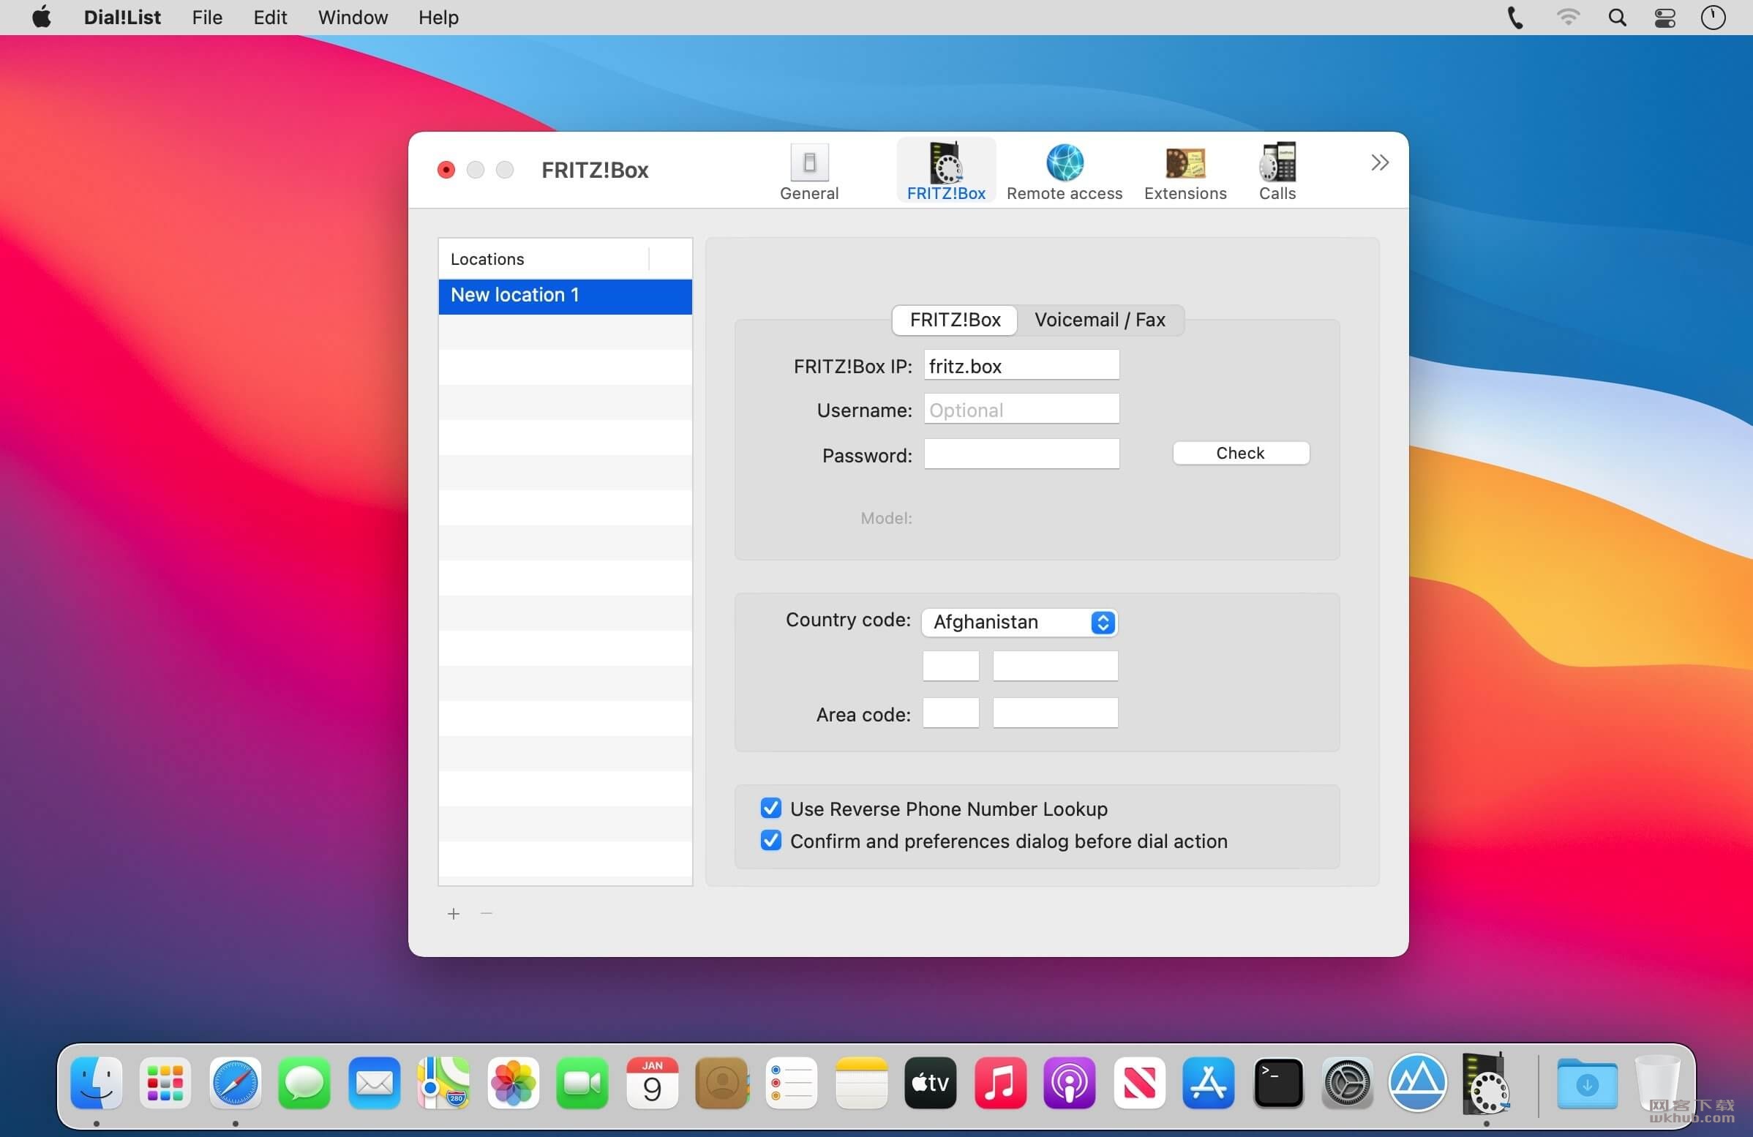The image size is (1753, 1137).
Task: Click the Locations column header
Action: click(x=544, y=259)
